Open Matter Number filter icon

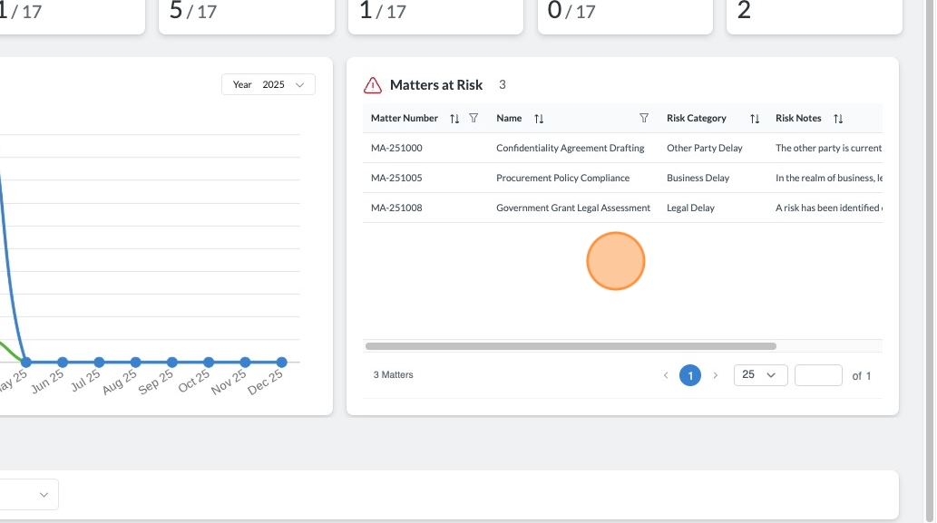click(x=473, y=118)
